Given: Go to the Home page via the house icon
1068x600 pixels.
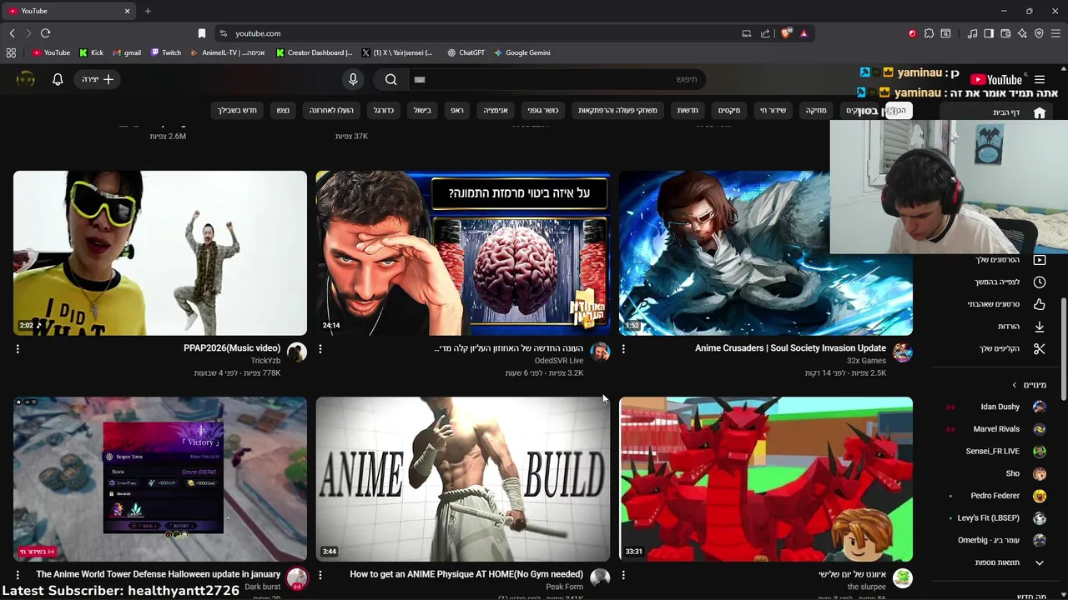Looking at the screenshot, I should [1040, 112].
